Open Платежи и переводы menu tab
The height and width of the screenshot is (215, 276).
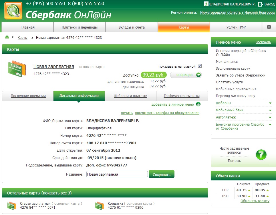coord(80,27)
